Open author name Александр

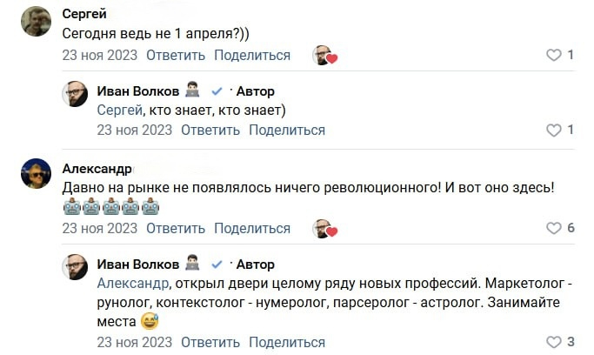point(97,168)
